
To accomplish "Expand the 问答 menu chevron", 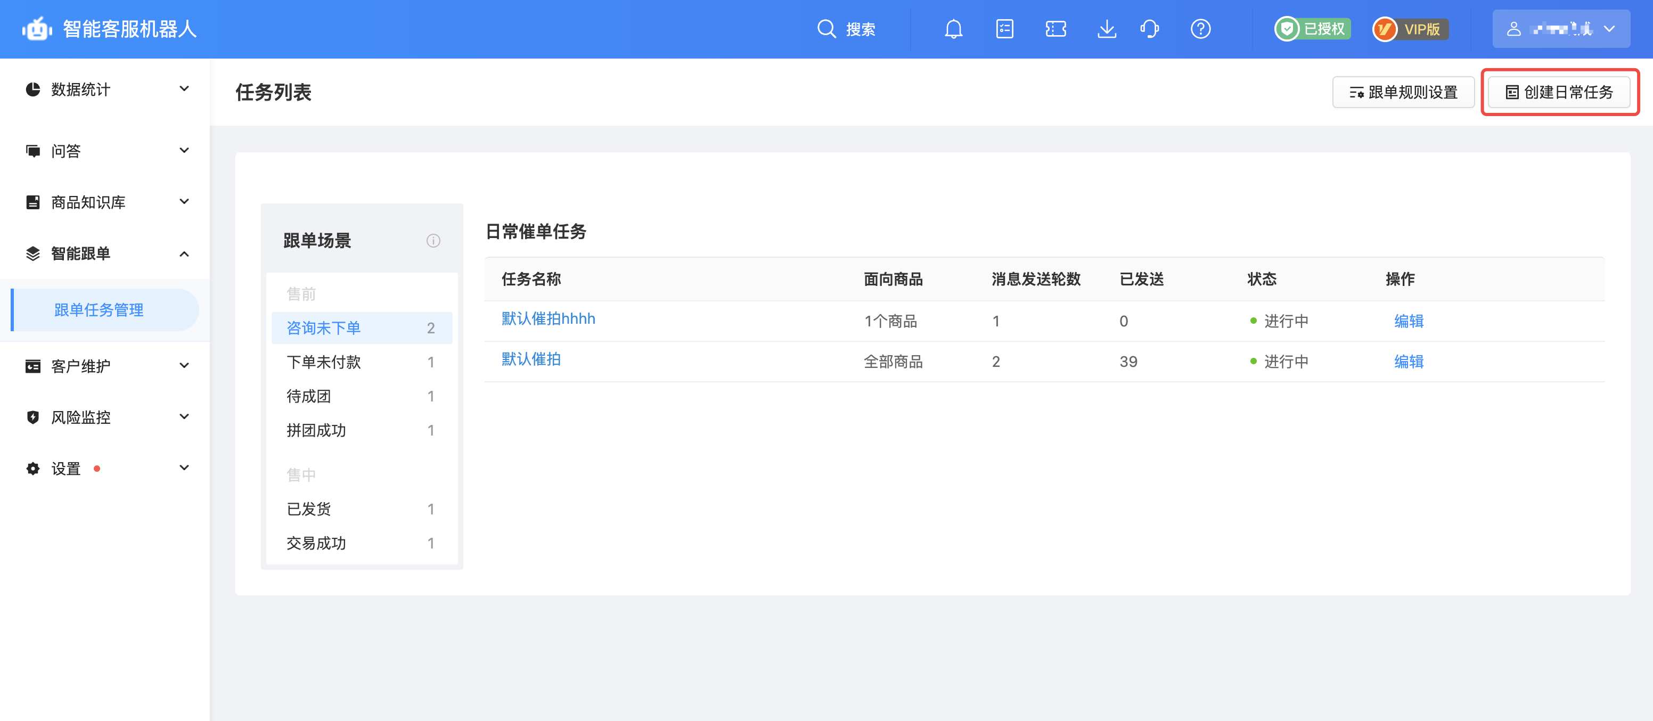I will click(x=184, y=150).
